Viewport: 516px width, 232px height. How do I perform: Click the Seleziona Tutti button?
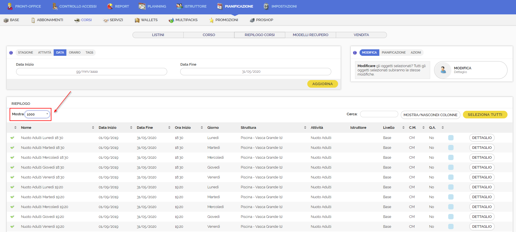click(x=485, y=115)
